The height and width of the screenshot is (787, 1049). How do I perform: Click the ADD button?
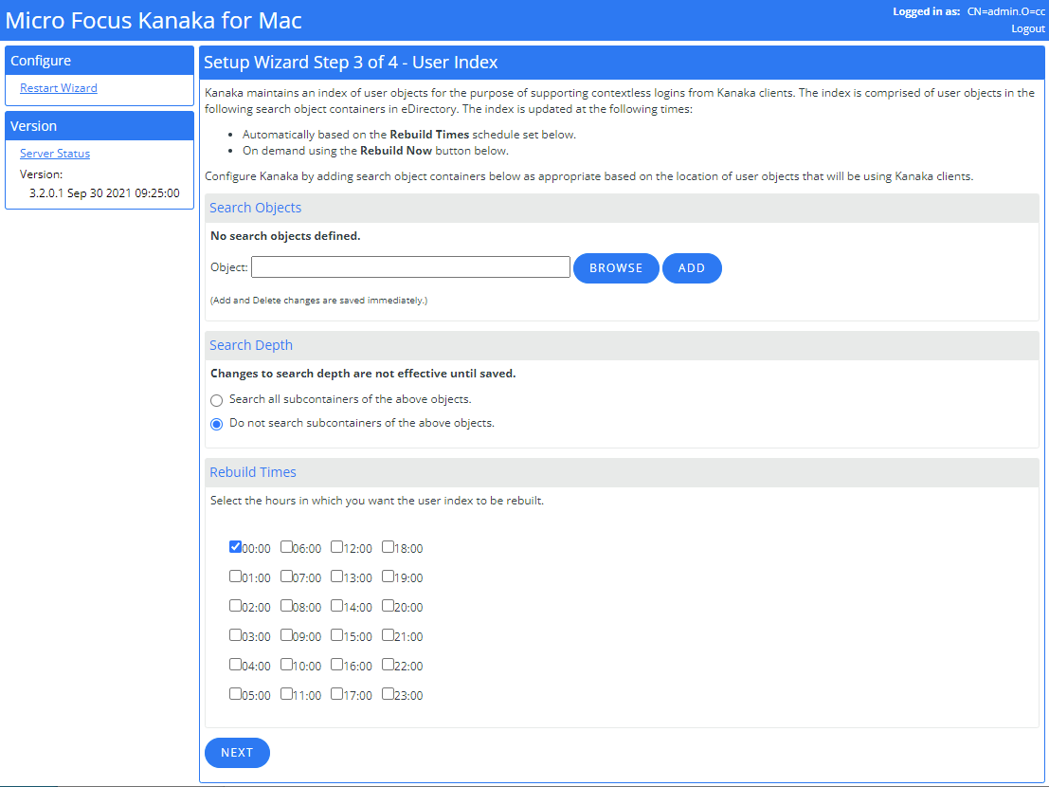pos(691,267)
